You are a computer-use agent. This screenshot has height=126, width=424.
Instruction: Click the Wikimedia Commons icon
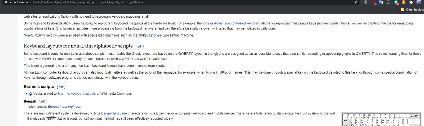click(30, 94)
